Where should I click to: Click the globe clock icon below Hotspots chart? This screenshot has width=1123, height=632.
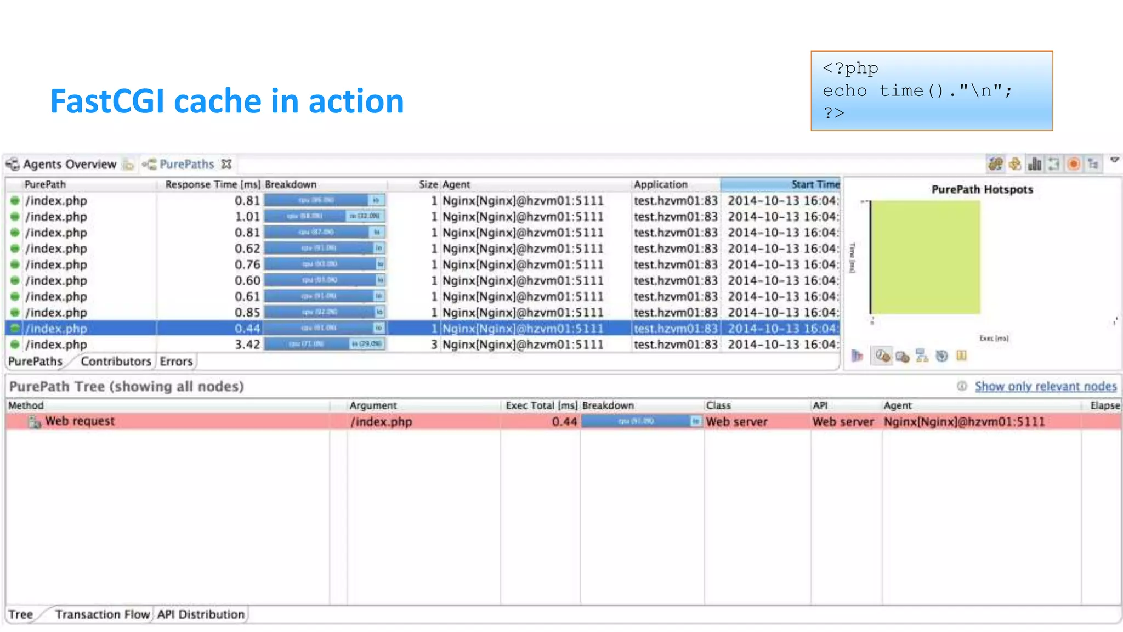[x=941, y=356]
